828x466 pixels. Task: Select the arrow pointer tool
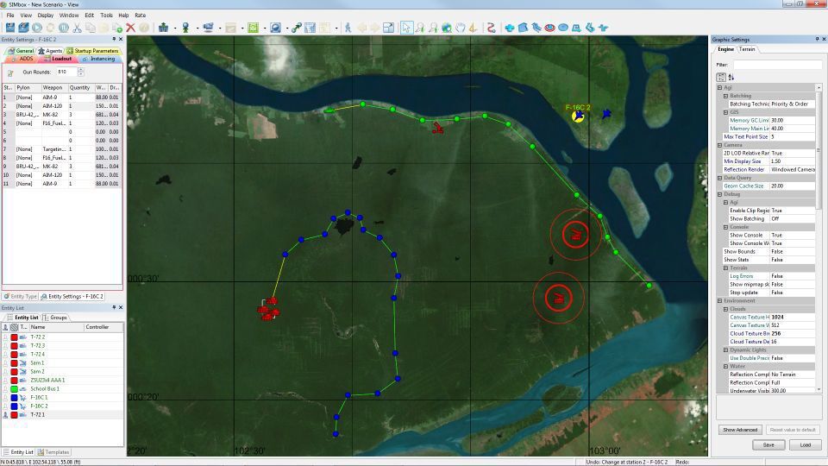406,28
